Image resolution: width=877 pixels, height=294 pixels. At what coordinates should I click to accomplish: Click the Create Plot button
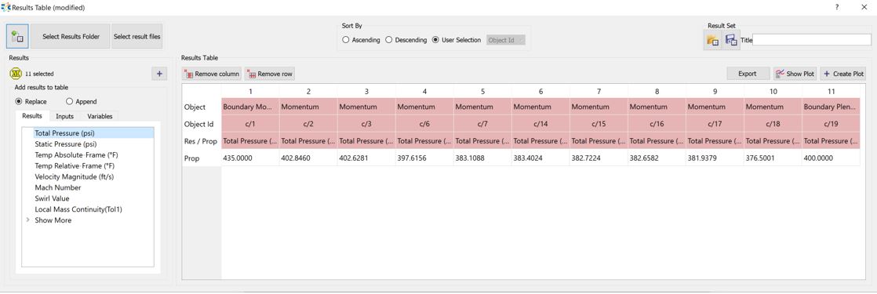click(x=843, y=74)
